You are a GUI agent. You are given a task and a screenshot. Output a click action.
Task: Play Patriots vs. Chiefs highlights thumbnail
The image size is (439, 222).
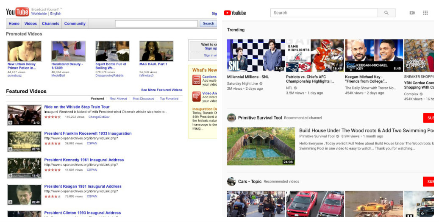coord(315,55)
